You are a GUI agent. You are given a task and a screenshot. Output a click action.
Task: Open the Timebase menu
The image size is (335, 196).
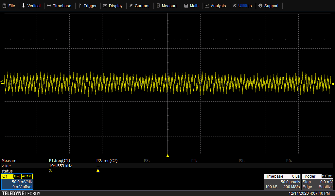pyautogui.click(x=59, y=6)
